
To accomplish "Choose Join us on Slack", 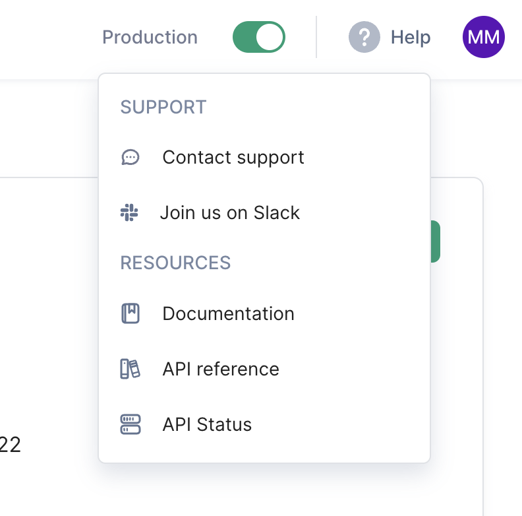I will click(264, 212).
